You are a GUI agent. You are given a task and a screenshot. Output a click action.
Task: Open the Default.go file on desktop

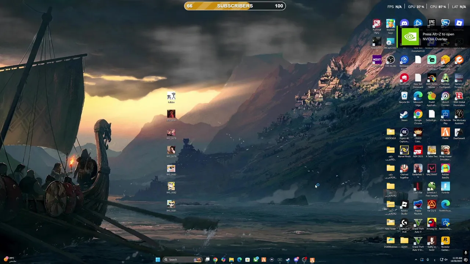(431, 115)
